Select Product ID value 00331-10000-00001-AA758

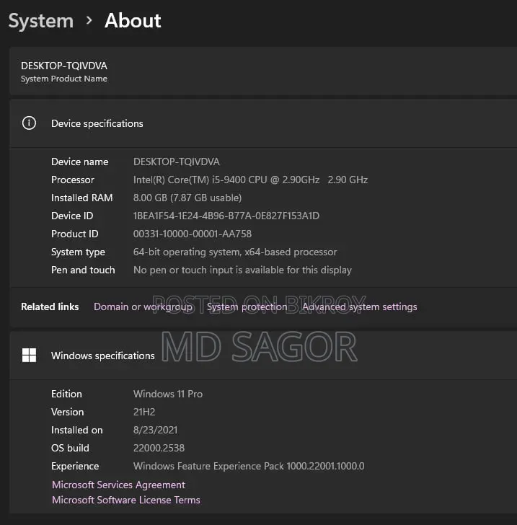(x=193, y=234)
